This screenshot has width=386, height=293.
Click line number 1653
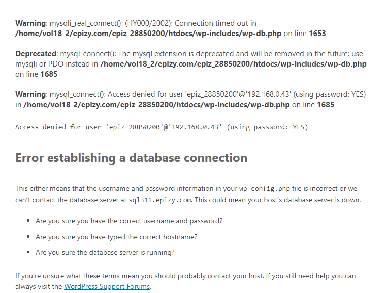[x=317, y=34]
